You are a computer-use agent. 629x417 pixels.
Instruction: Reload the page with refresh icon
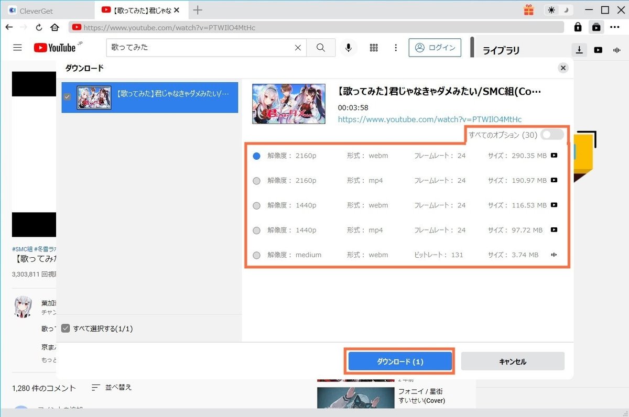click(39, 27)
